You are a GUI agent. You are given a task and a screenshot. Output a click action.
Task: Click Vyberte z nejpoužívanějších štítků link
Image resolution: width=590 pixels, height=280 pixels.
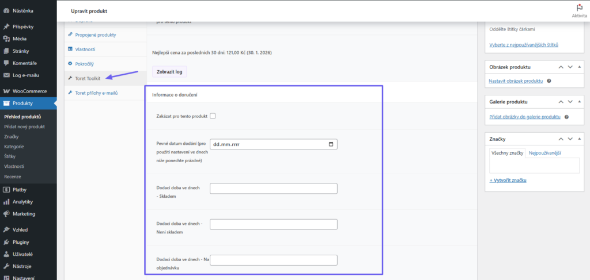[x=524, y=45]
